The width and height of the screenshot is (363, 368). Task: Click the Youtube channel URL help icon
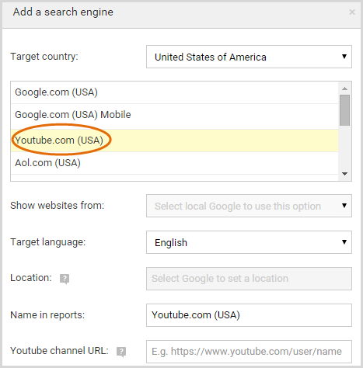(x=121, y=352)
